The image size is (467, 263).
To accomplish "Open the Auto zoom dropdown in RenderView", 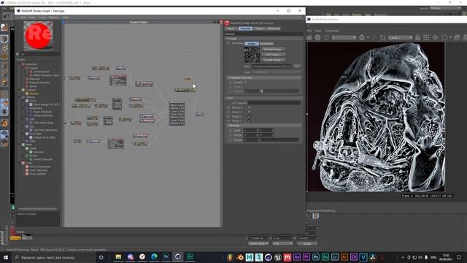I will click(x=400, y=37).
